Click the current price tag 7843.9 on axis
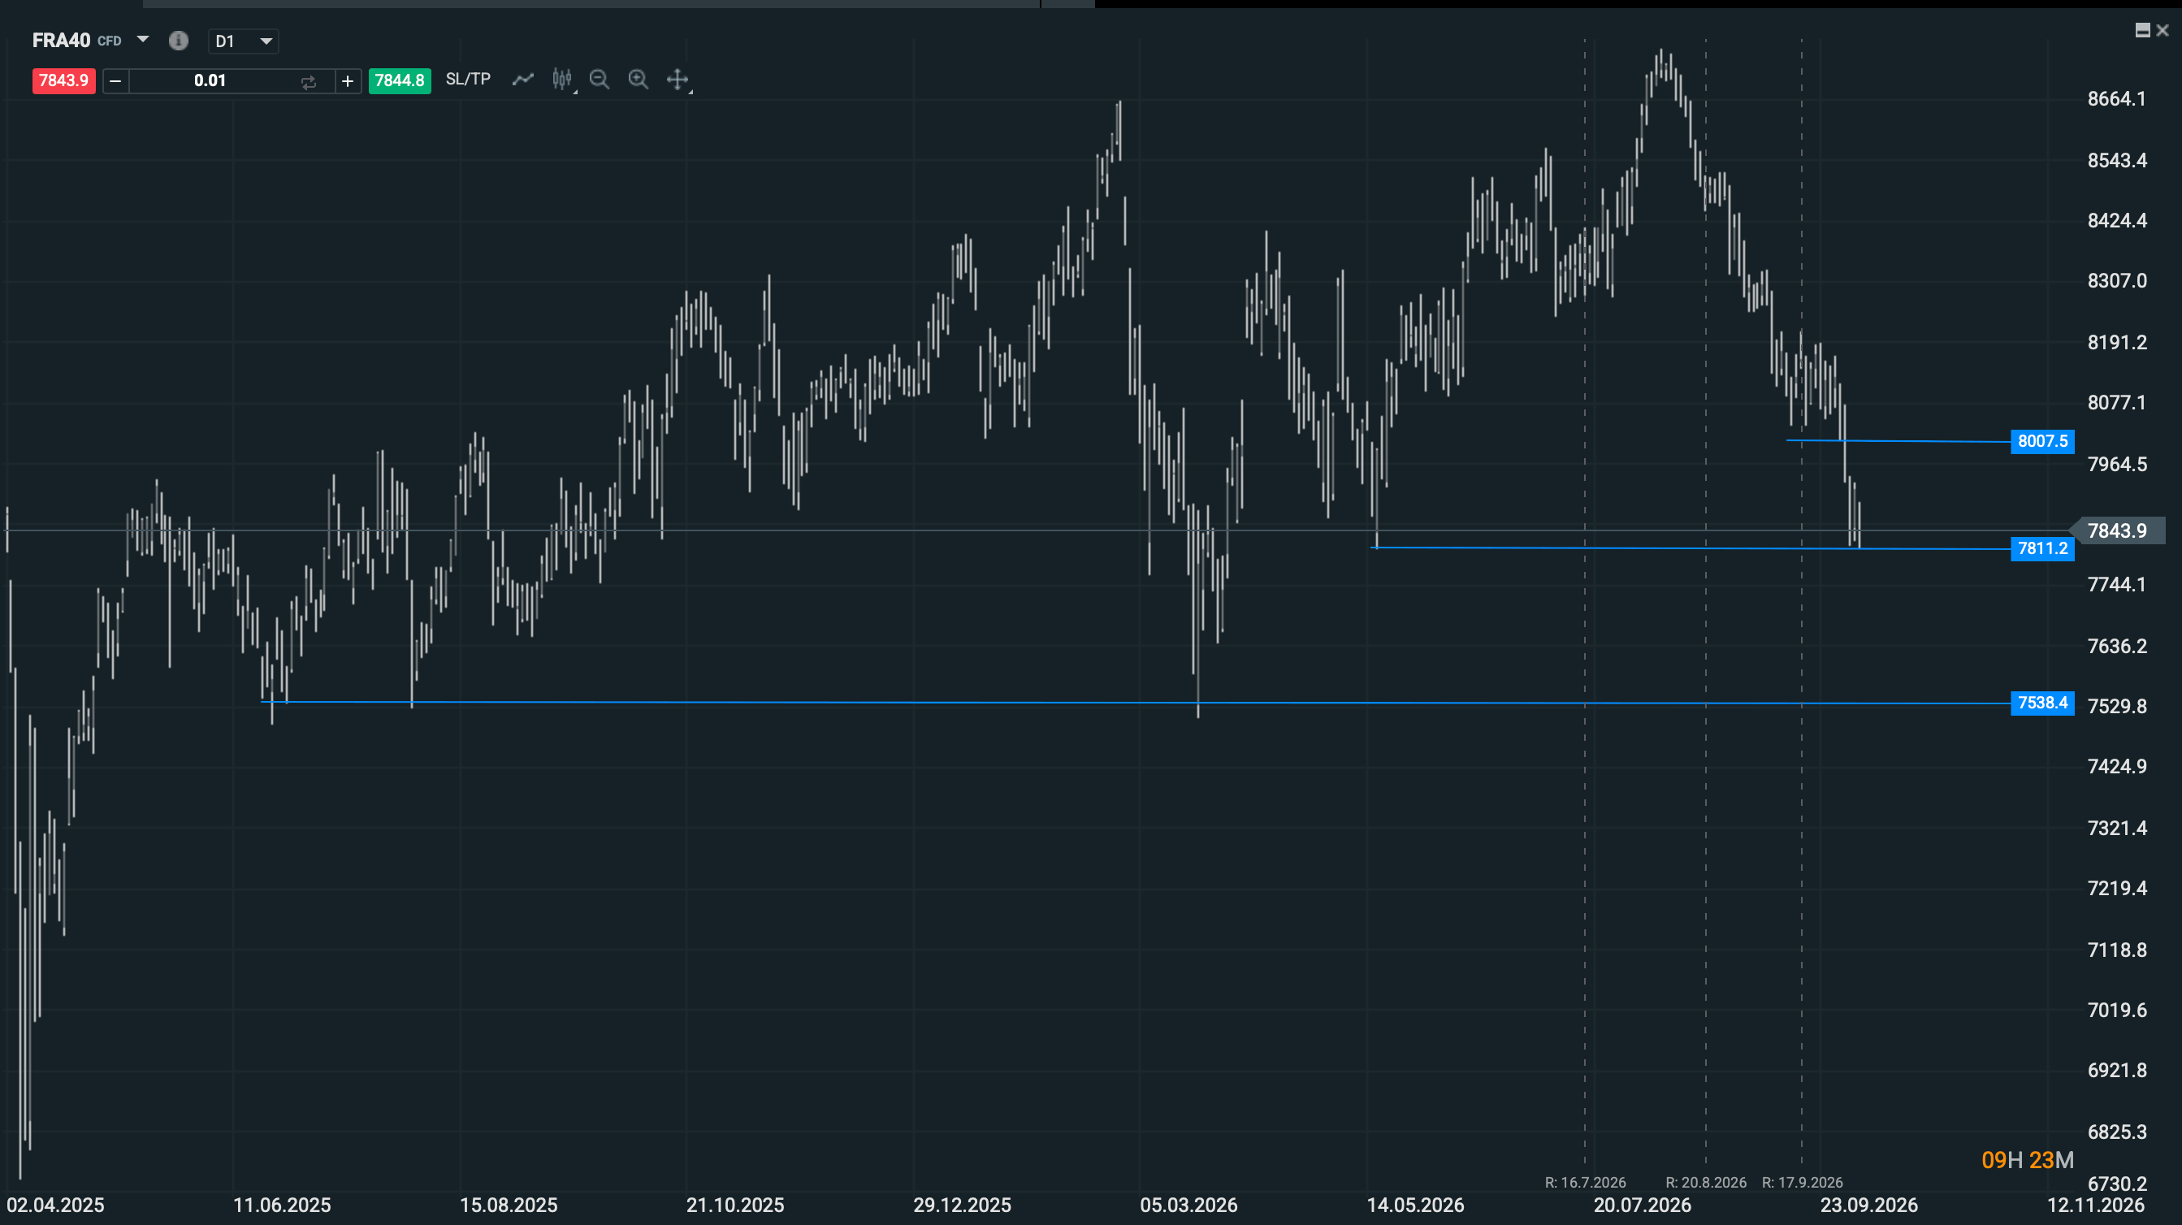The image size is (2182, 1225). pyautogui.click(x=2117, y=531)
